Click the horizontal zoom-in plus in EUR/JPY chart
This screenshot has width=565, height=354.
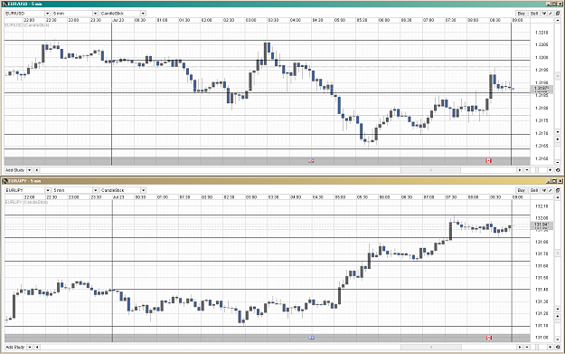point(550,347)
